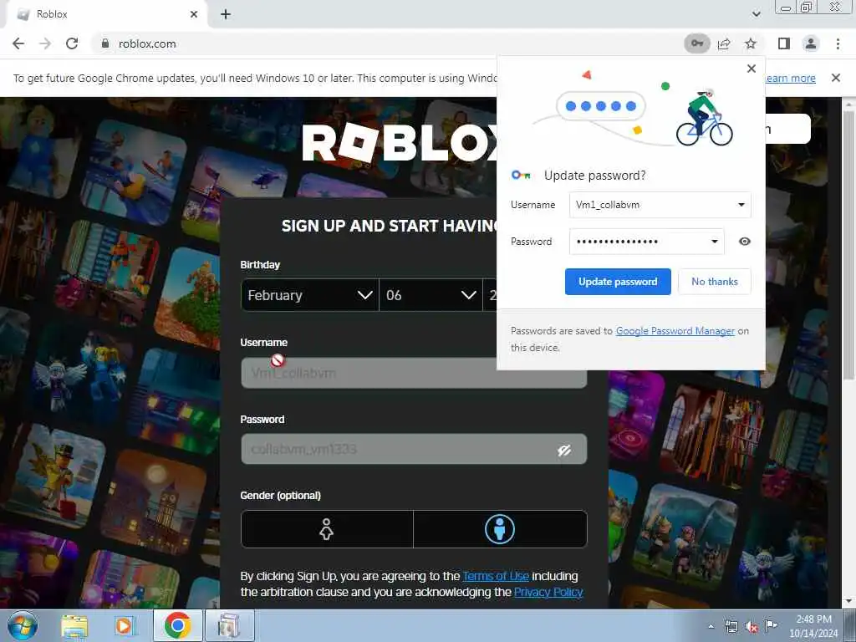Reload the Roblox page
The height and width of the screenshot is (642, 856).
[x=72, y=43]
